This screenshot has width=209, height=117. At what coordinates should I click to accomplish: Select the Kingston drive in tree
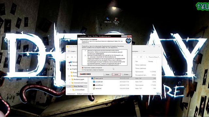[75, 69]
